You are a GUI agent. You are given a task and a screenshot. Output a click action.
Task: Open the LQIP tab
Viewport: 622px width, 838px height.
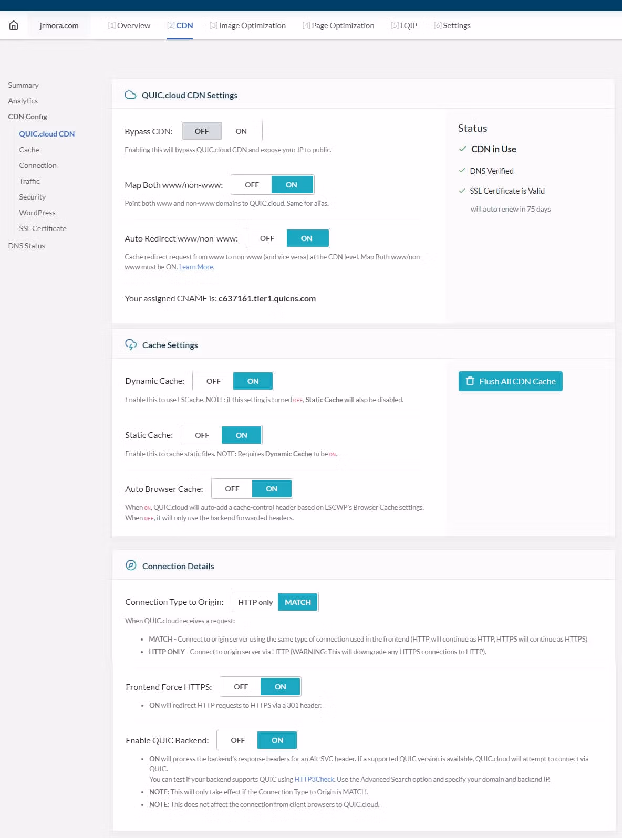tap(404, 25)
